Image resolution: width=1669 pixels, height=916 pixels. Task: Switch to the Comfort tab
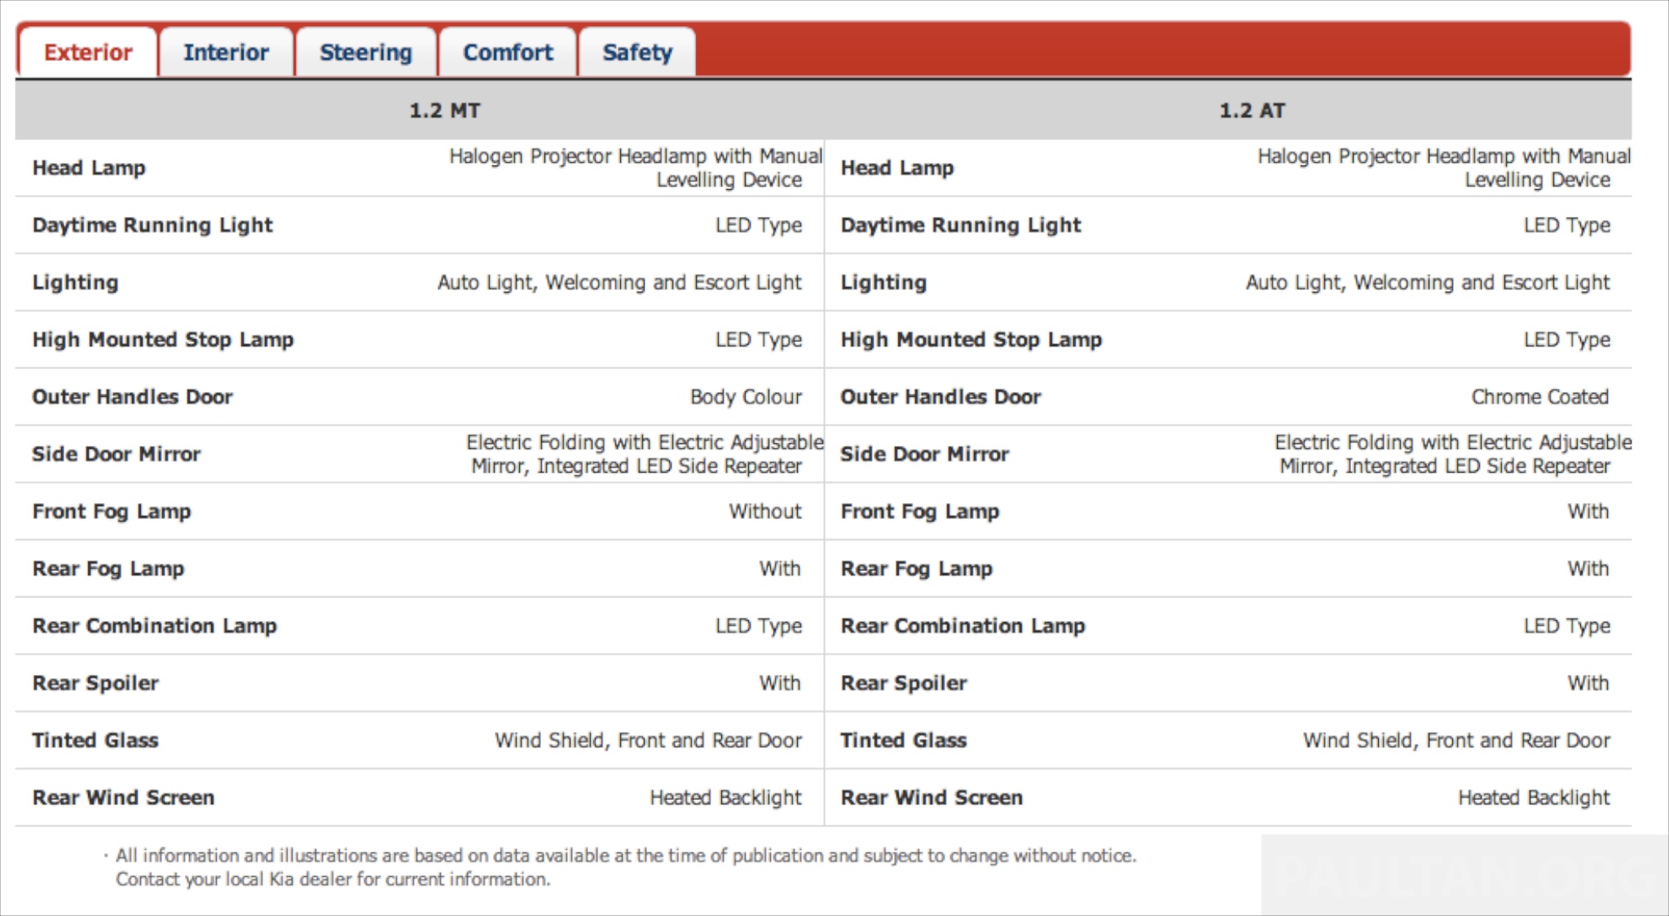[508, 53]
